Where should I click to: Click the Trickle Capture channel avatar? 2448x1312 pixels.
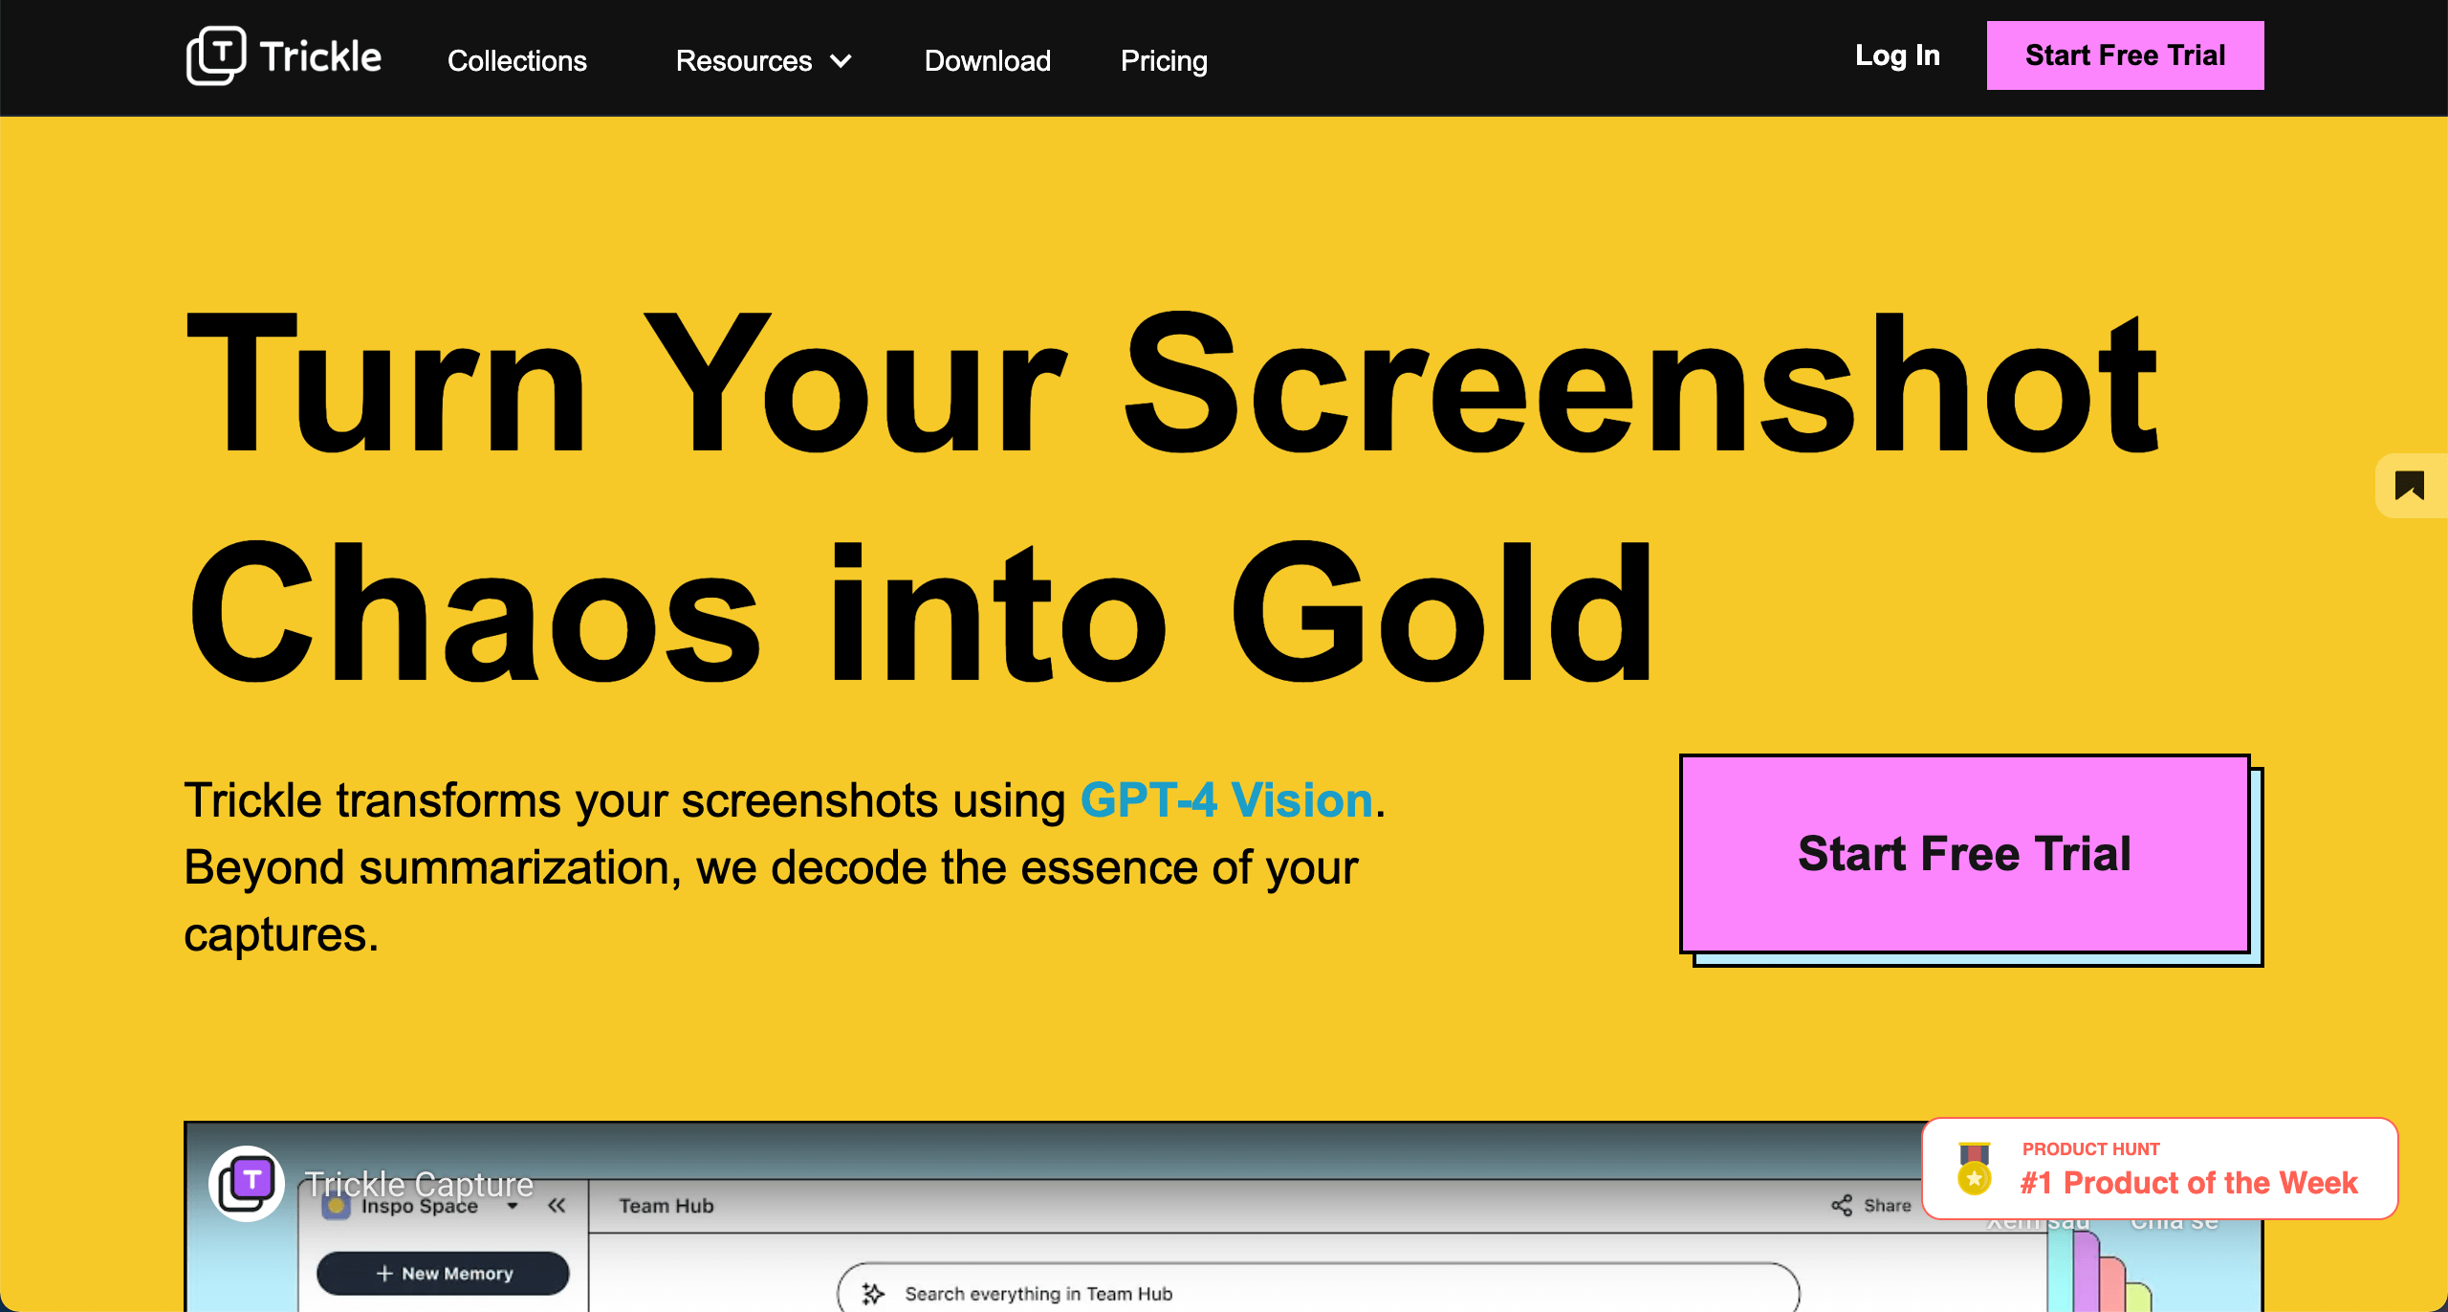(248, 1183)
